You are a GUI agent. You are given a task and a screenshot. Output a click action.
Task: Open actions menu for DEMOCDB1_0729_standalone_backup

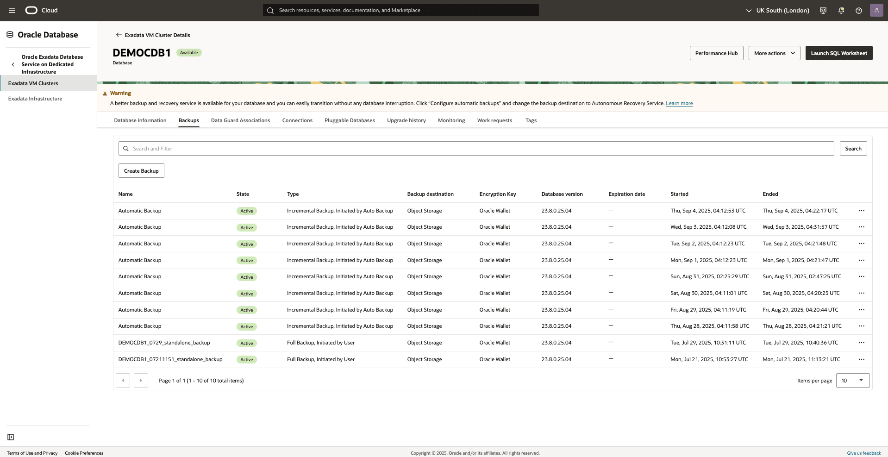(862, 343)
